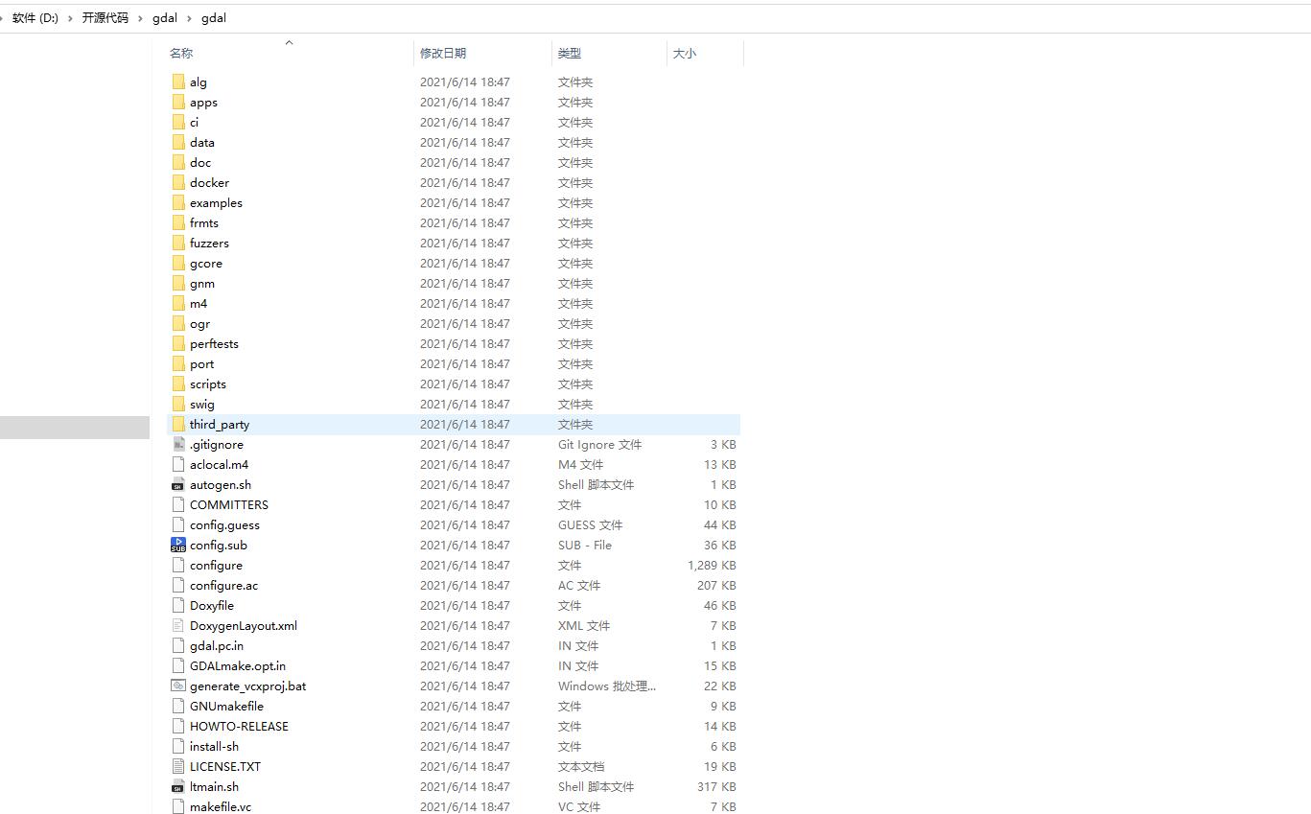Sort by 修改日期 column header

pos(443,54)
